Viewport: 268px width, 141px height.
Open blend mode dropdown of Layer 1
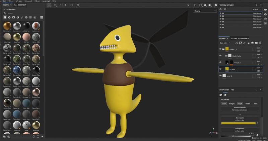[259, 74]
